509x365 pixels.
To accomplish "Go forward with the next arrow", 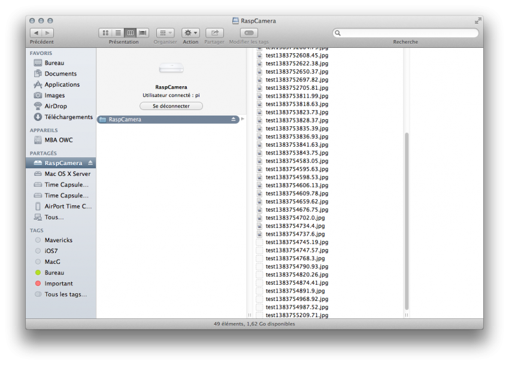I will [48, 33].
